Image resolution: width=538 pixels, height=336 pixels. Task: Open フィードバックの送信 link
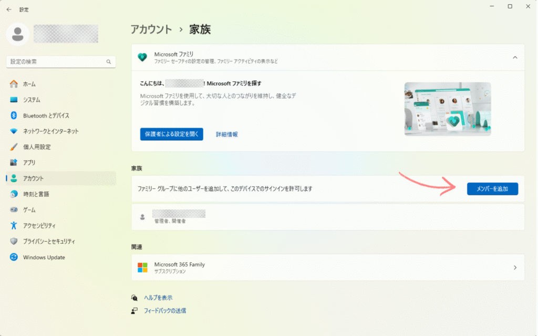coord(165,311)
